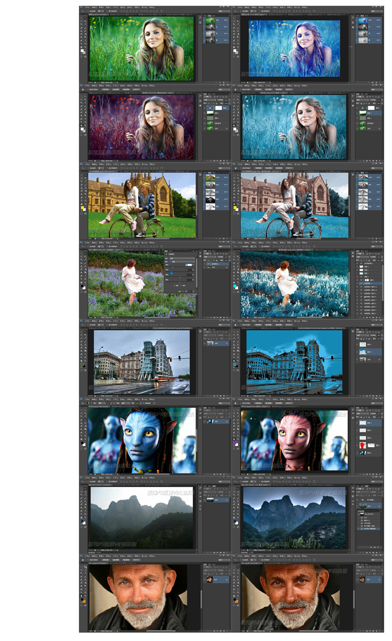Viewport: 392px width, 641px height.
Task: Select white mask thumbnail beside red-shape layer, pink Avatar
Action: 371,445
